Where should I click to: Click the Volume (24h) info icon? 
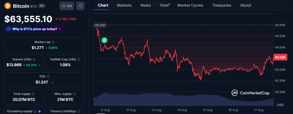(x=34, y=60)
